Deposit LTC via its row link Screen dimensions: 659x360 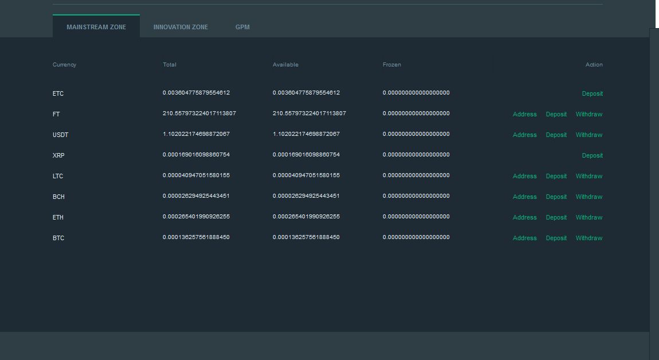pos(556,176)
